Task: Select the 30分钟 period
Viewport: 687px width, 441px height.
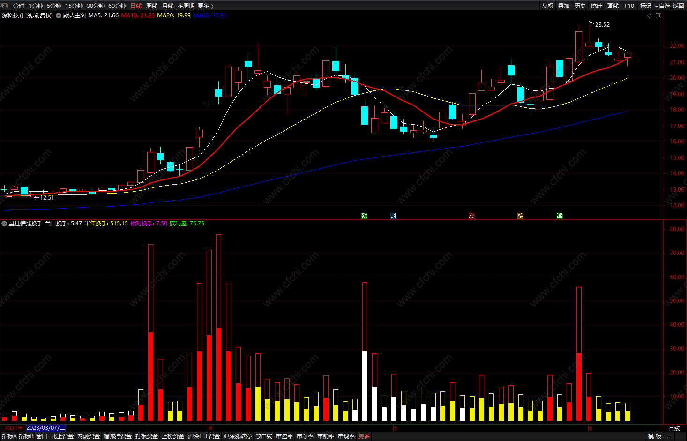Action: 96,6
